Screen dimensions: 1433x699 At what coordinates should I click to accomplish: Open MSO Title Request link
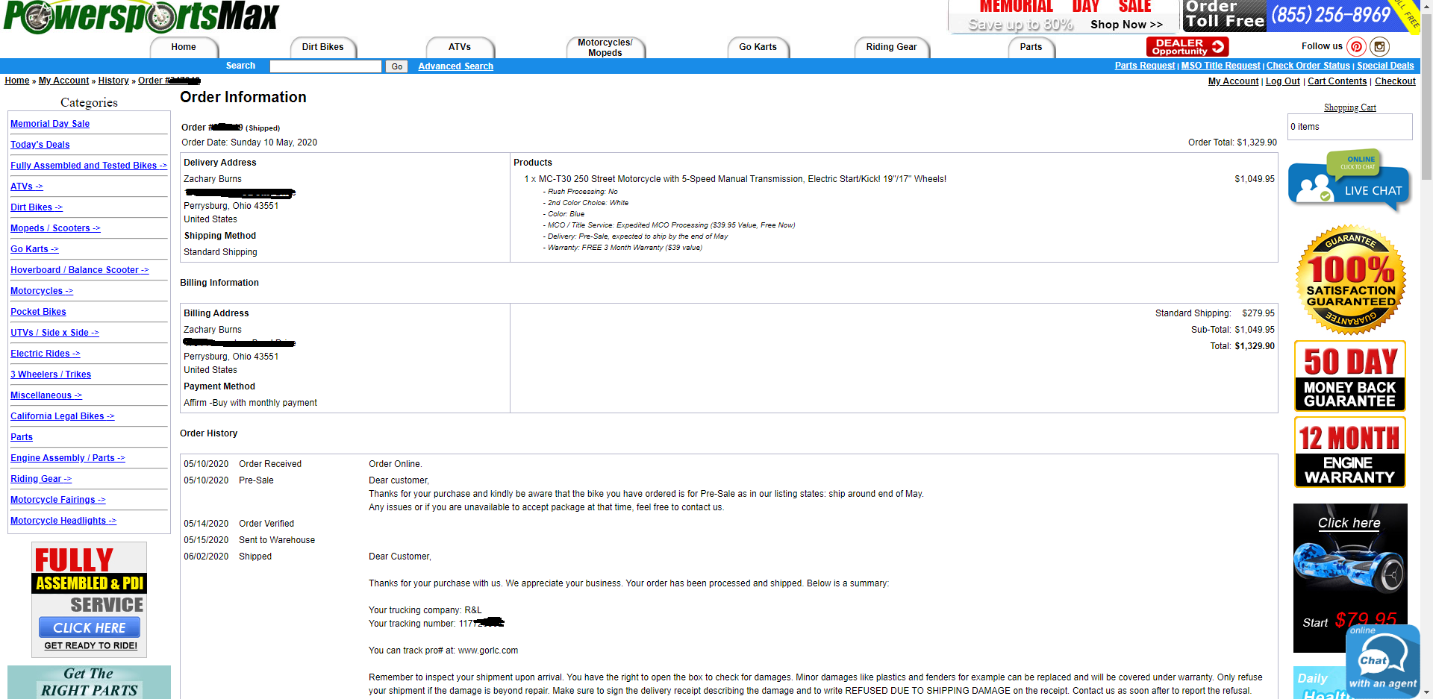tap(1220, 66)
